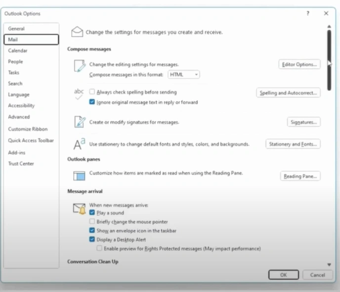Switch to Advanced options
Screen dimensions: 340x292
tap(31, 117)
